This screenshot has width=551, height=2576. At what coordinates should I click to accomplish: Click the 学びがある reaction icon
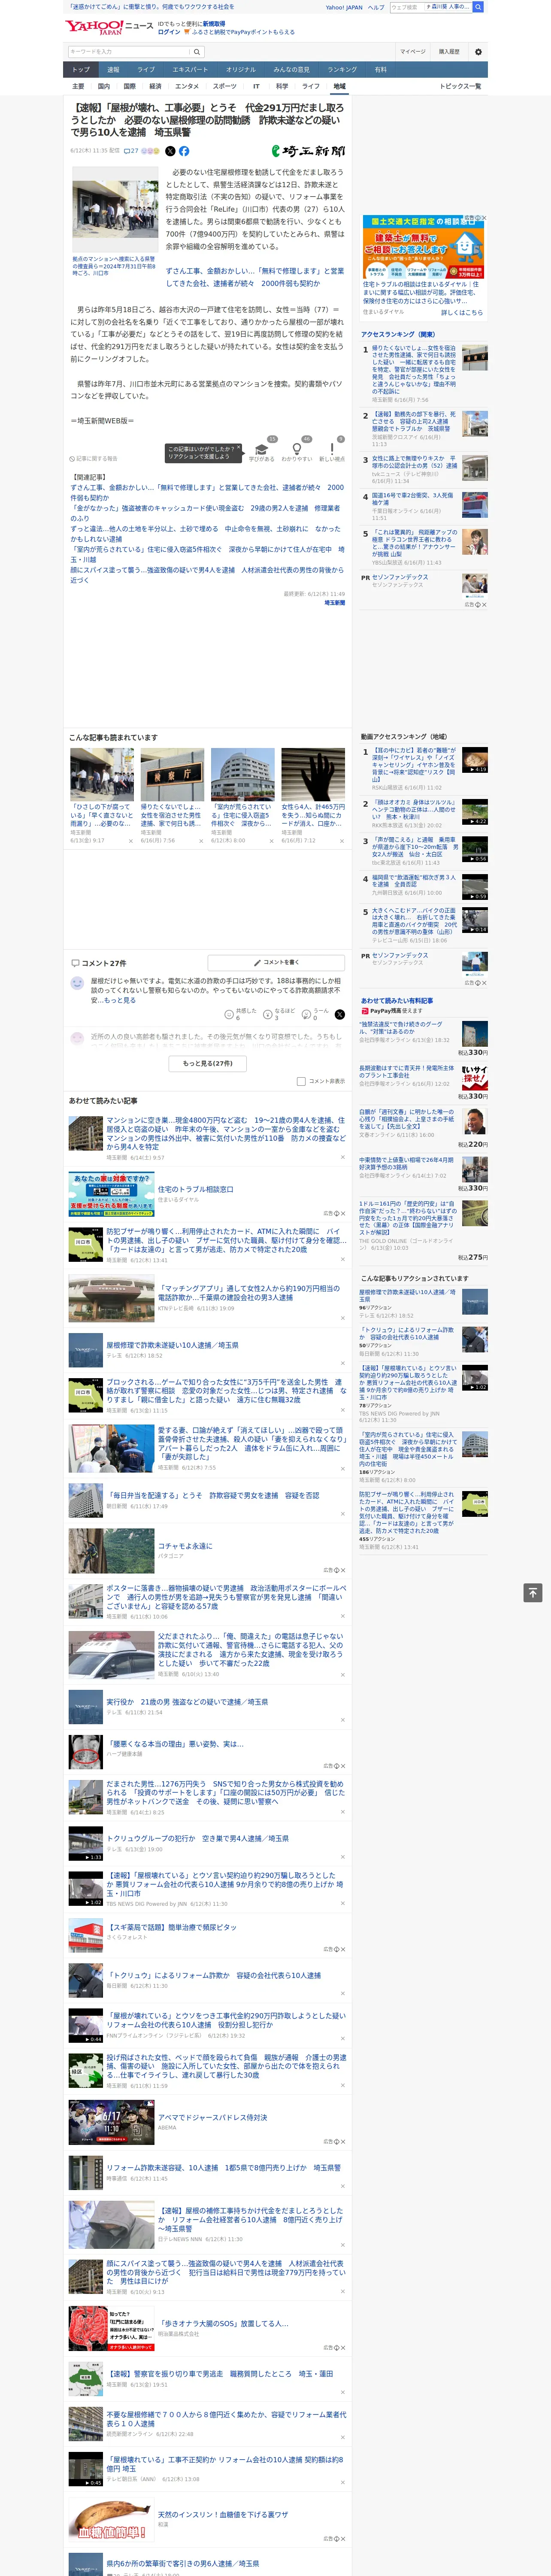tap(262, 449)
